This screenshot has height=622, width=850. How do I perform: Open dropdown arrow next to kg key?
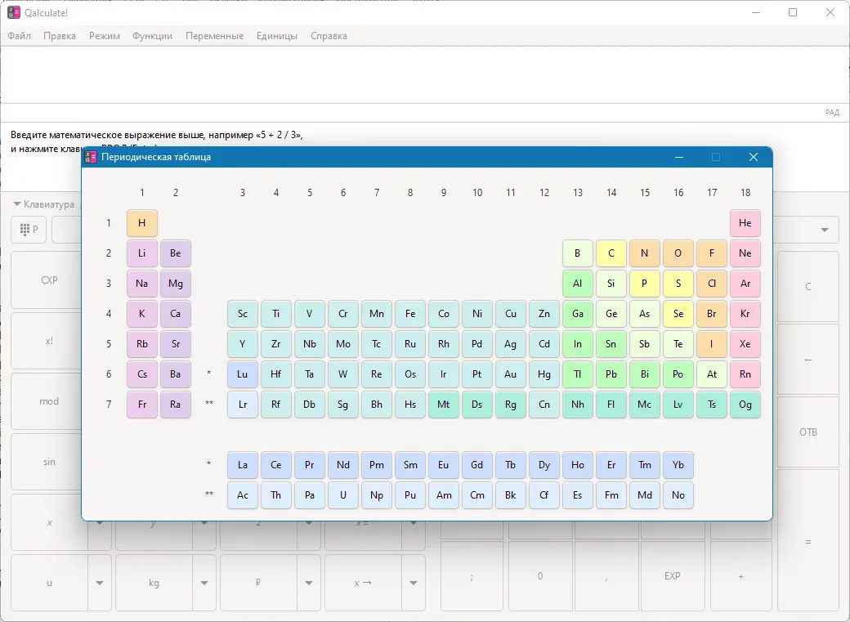click(x=204, y=583)
